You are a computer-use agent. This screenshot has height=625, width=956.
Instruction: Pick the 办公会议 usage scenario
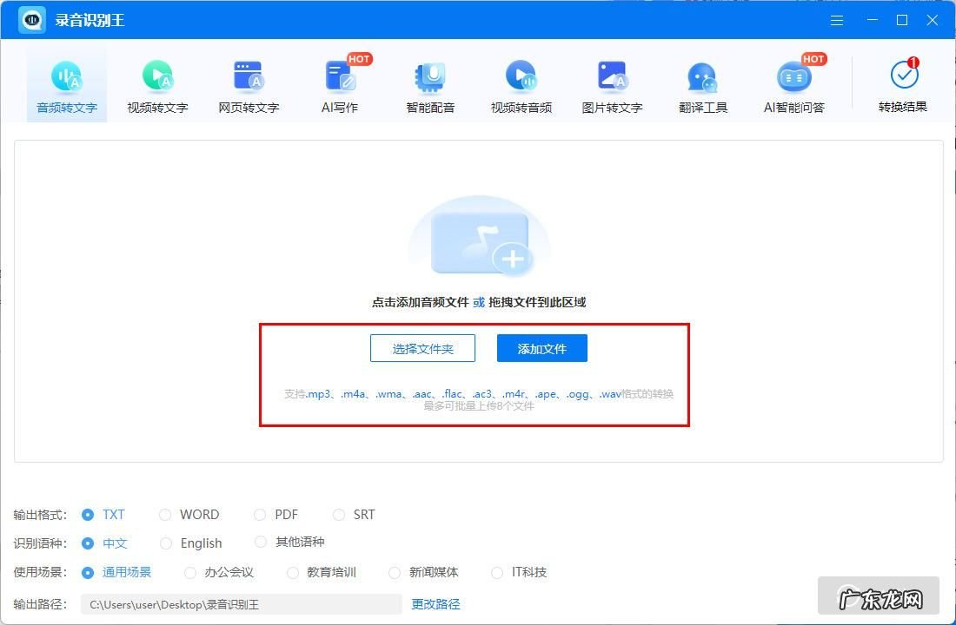pyautogui.click(x=190, y=573)
